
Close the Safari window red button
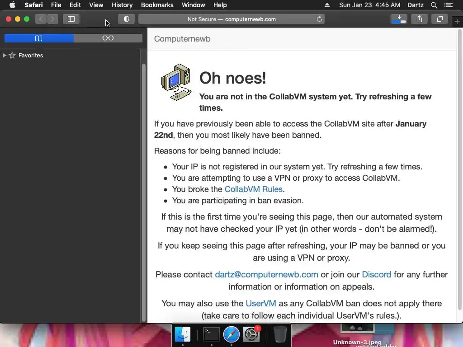[x=9, y=19]
